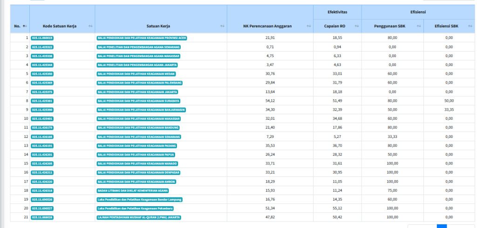Select code badge 025.11.426191
477x228 pixels.
click(42, 145)
